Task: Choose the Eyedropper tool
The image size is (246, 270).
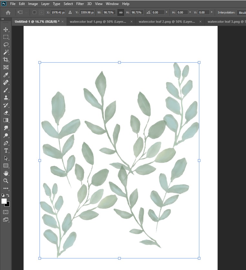Action: tap(6, 75)
